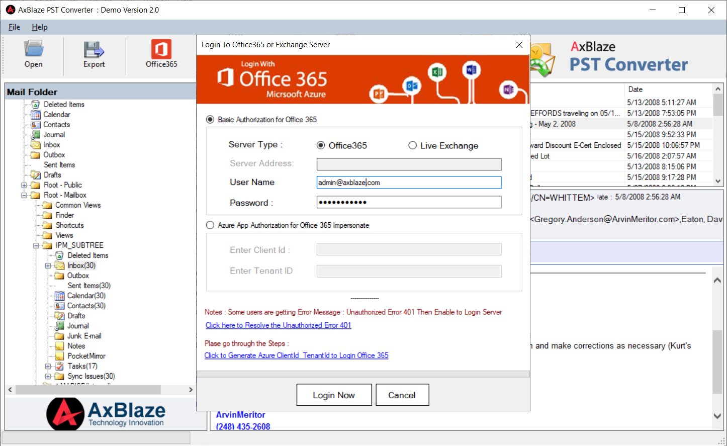Viewport: 727px width, 446px height.
Task: Cancel the Office365 login dialog
Action: pos(402,395)
